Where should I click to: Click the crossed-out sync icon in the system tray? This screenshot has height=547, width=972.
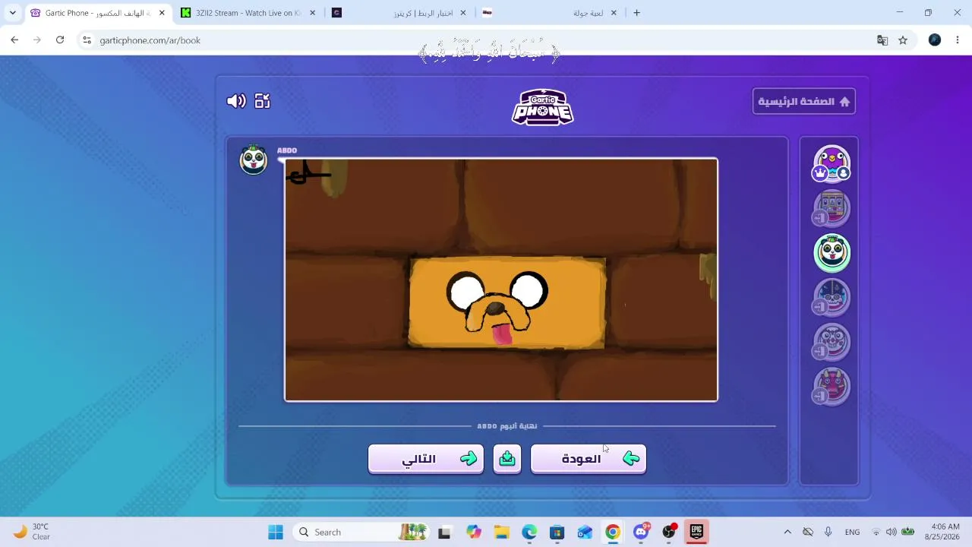pyautogui.click(x=808, y=533)
